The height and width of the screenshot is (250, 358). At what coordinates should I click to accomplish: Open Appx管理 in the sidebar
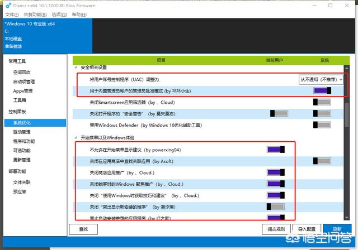(23, 91)
